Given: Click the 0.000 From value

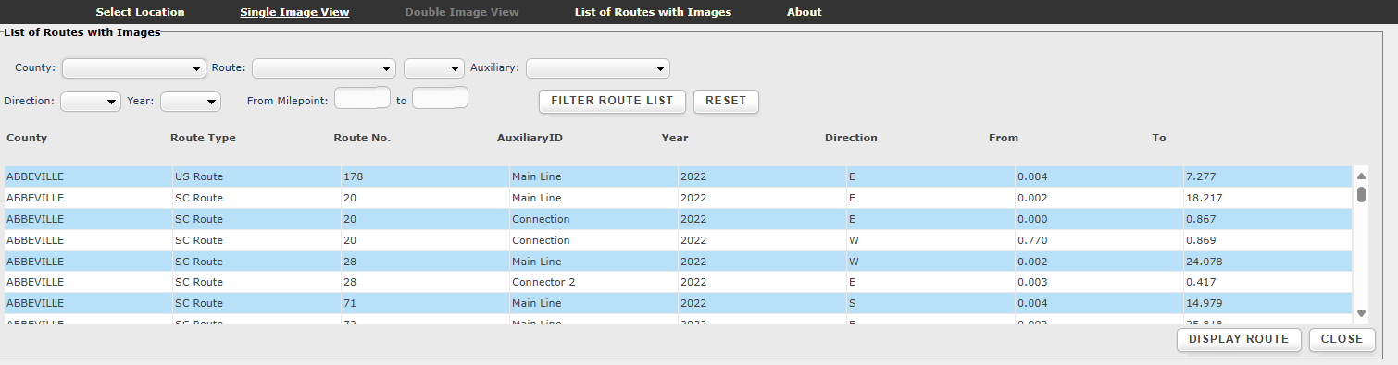Looking at the screenshot, I should click(x=1032, y=219).
